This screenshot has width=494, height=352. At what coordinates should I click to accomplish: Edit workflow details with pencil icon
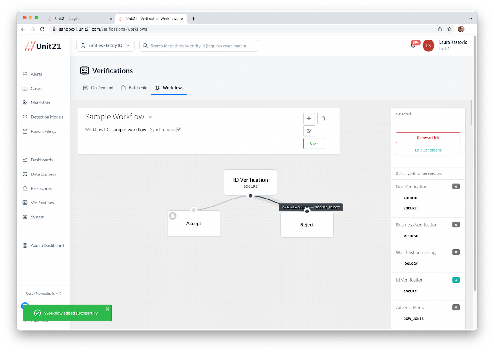point(309,131)
